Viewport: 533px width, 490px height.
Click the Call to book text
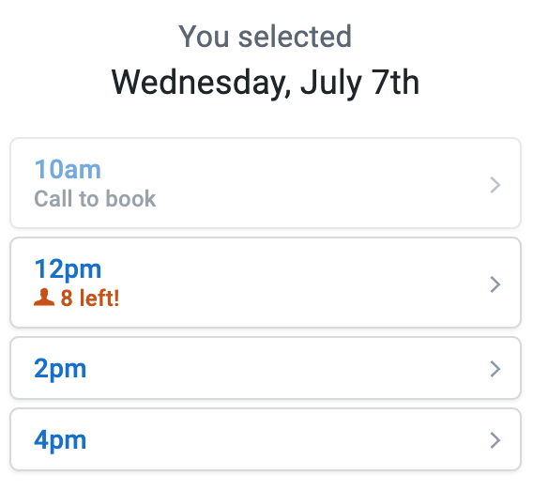tap(95, 199)
